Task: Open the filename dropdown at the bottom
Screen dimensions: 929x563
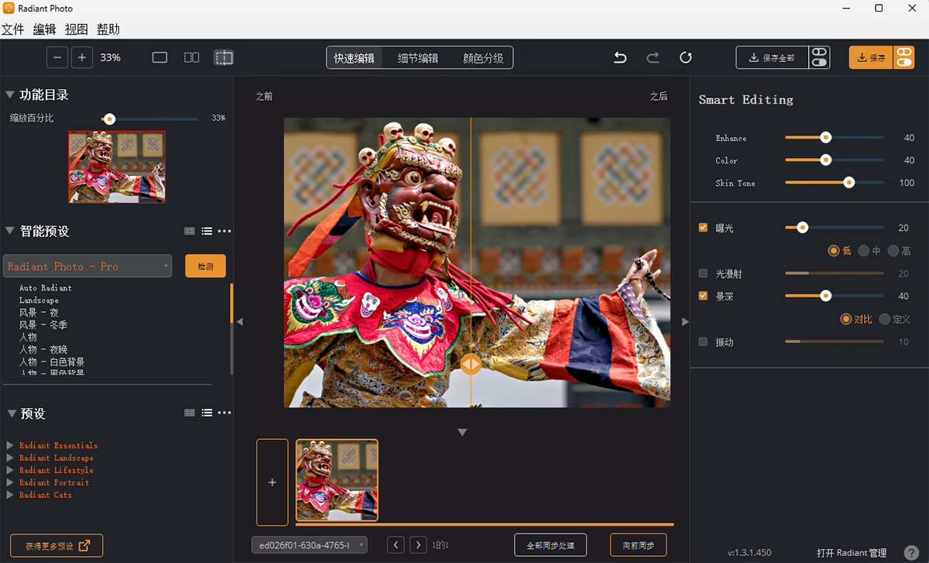Action: [308, 544]
